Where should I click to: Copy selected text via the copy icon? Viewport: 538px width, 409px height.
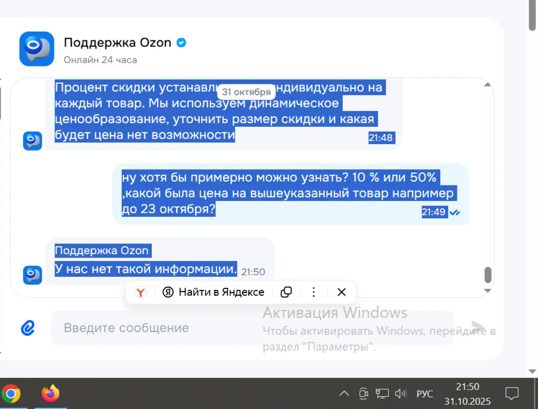tap(286, 292)
